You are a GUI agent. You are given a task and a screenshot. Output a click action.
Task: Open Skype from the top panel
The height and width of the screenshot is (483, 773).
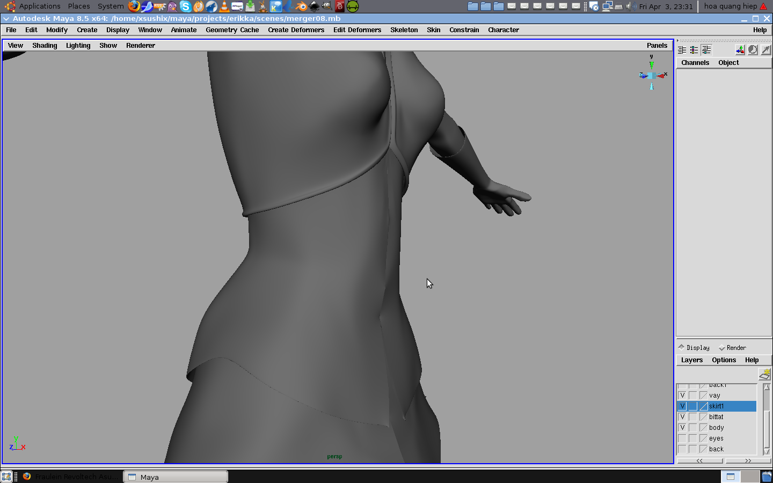coord(185,6)
